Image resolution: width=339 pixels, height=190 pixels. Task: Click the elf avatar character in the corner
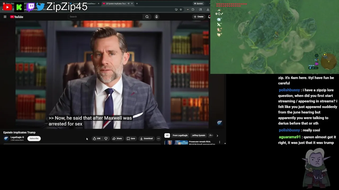coord(317,168)
